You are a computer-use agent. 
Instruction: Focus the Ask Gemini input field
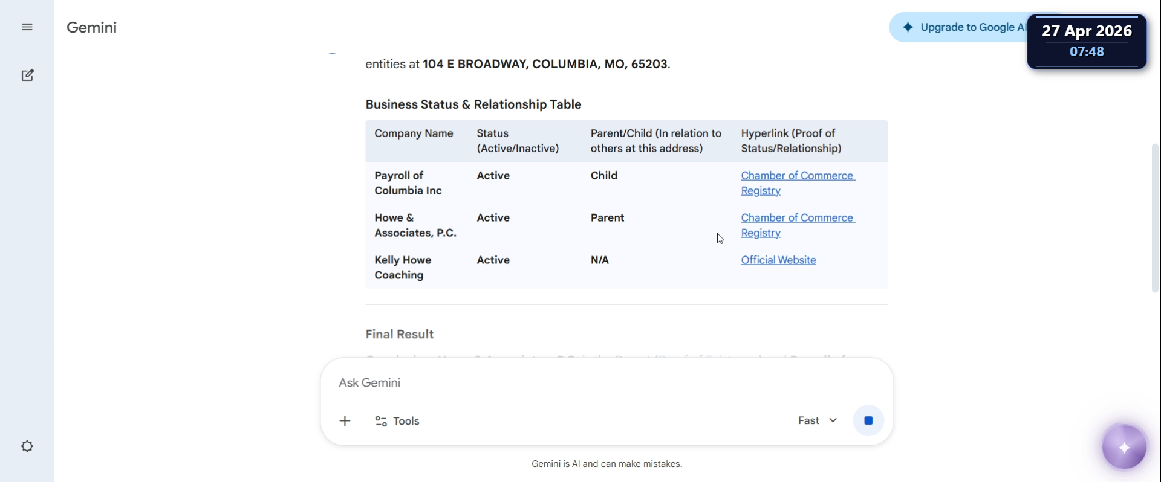pyautogui.click(x=607, y=383)
